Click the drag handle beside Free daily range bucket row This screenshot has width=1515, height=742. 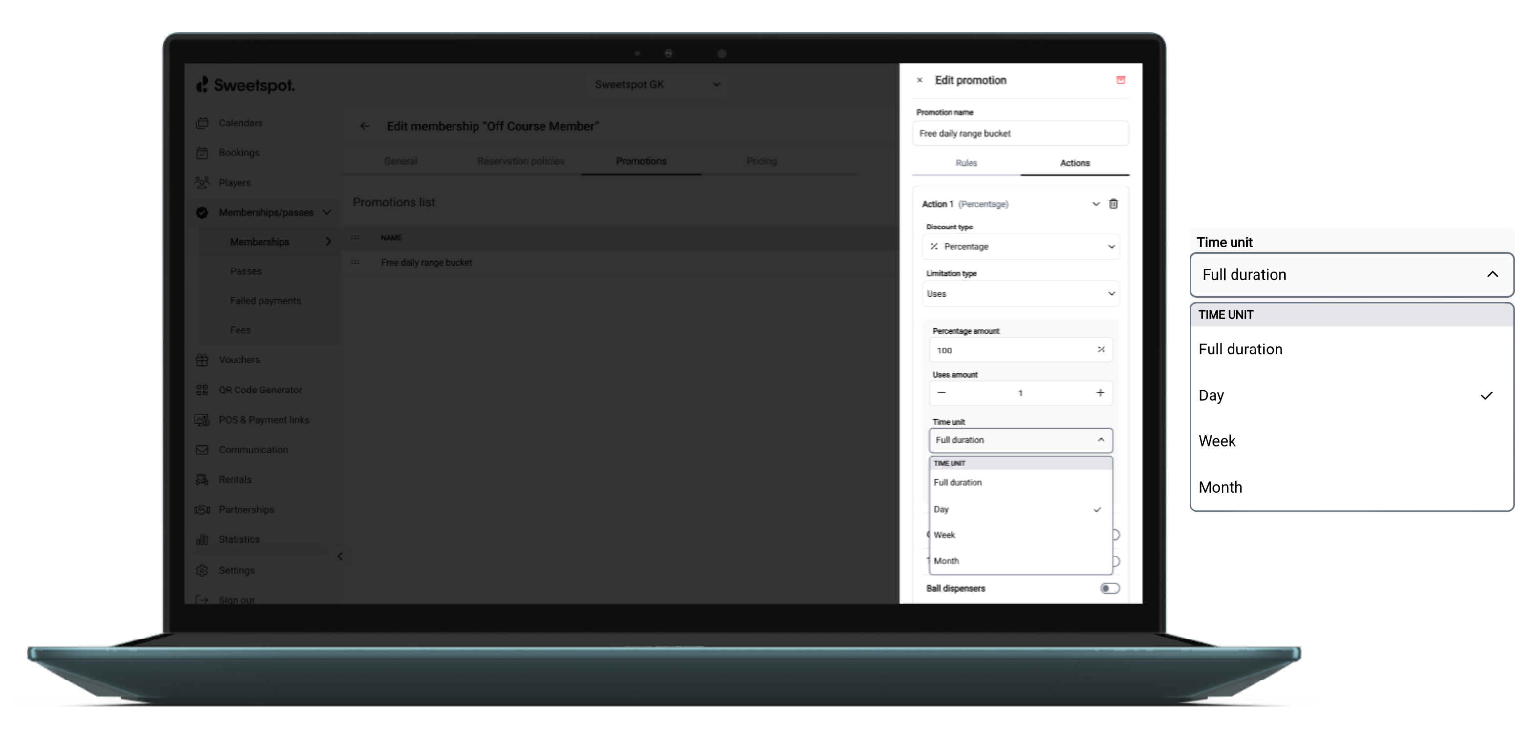tap(355, 262)
